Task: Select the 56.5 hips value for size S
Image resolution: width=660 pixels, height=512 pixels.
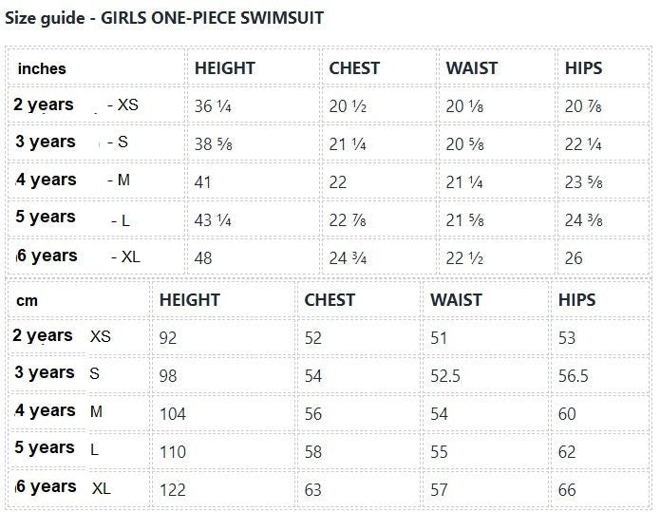Action: pos(574,376)
